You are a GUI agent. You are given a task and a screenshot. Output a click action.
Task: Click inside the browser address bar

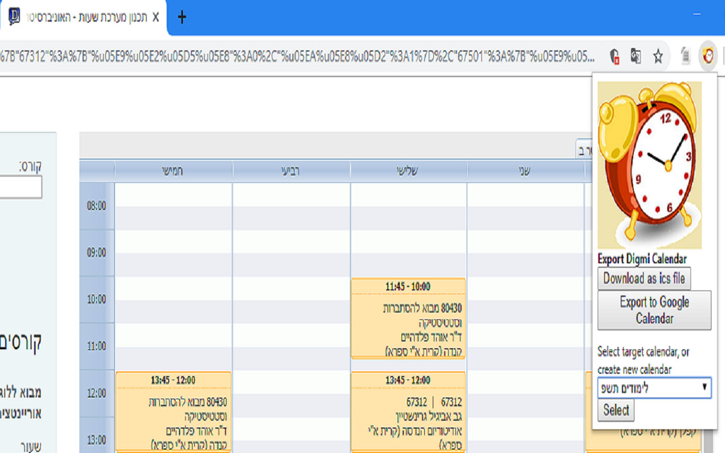pyautogui.click(x=283, y=56)
